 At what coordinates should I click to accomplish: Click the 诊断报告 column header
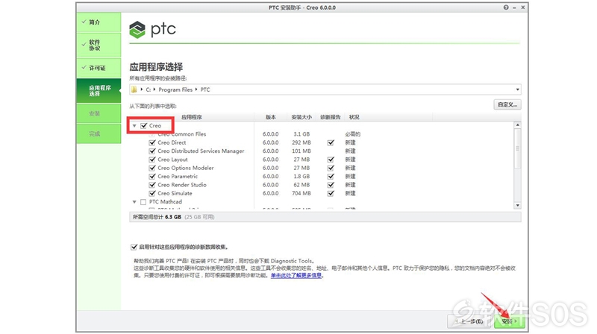click(330, 117)
